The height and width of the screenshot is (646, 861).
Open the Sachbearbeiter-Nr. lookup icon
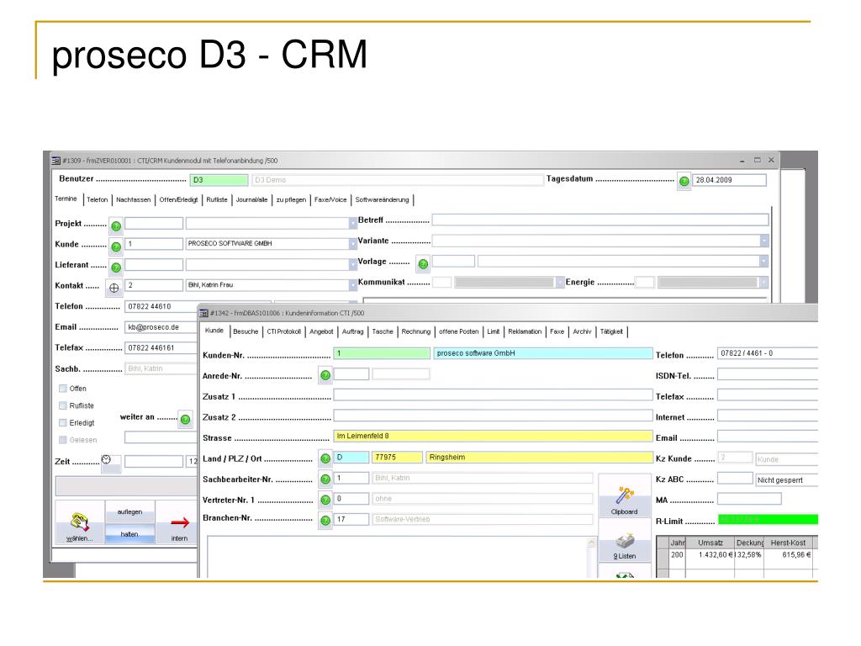point(325,479)
